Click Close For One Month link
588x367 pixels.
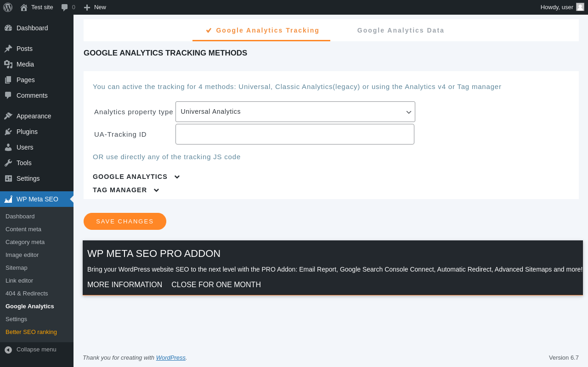click(x=216, y=284)
